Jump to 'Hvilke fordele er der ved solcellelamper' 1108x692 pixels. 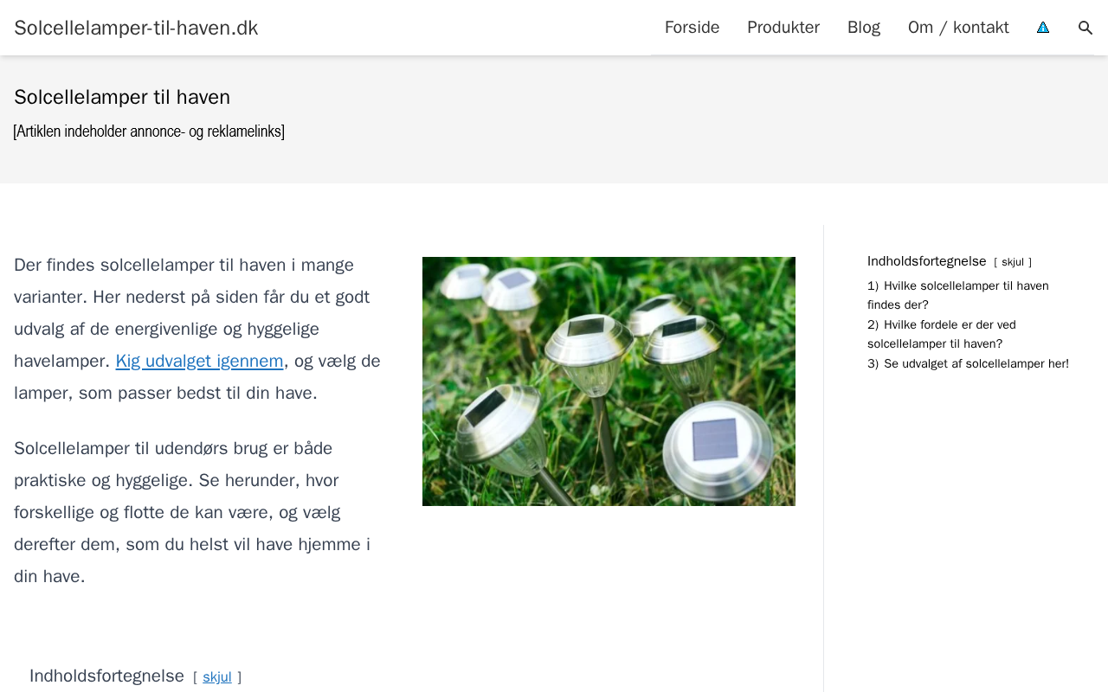(942, 334)
